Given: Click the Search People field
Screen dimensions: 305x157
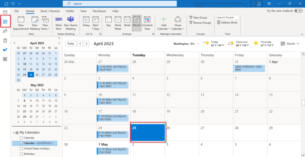Looking at the screenshot, I should (x=227, y=17).
